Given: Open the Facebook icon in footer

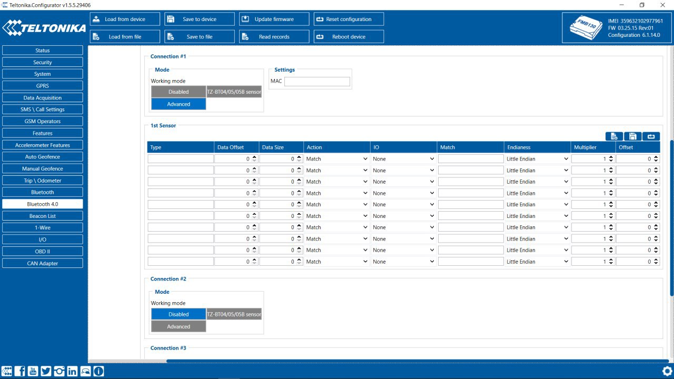Looking at the screenshot, I should (20, 371).
